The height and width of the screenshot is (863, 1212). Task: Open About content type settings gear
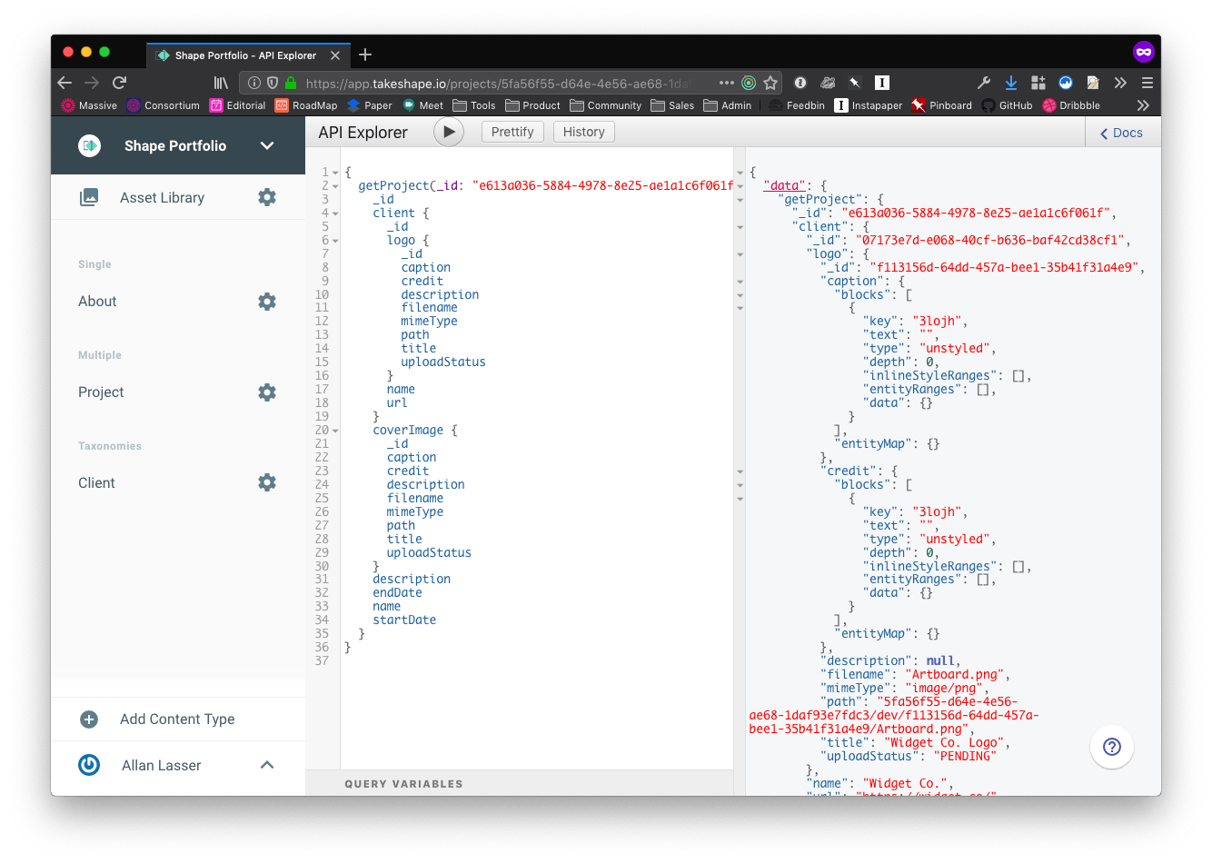(267, 301)
